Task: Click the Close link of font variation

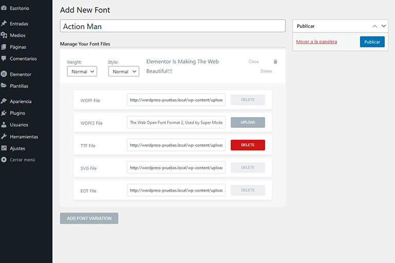Action: [x=254, y=62]
